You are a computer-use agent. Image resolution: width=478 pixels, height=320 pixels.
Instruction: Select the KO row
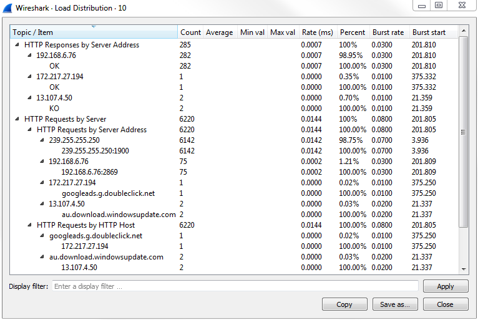point(234,108)
